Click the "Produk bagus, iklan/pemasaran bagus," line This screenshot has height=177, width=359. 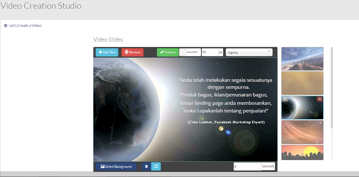pyautogui.click(x=224, y=95)
